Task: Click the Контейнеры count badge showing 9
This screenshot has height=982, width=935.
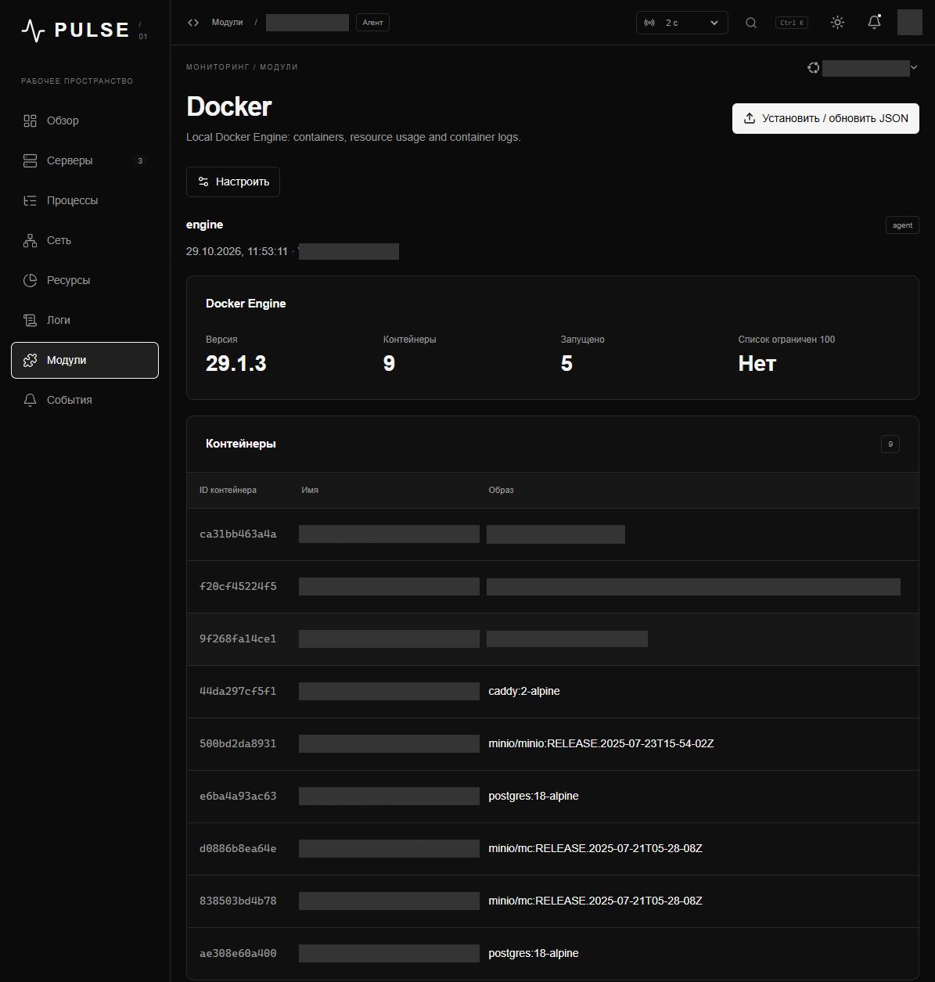Action: tap(890, 444)
